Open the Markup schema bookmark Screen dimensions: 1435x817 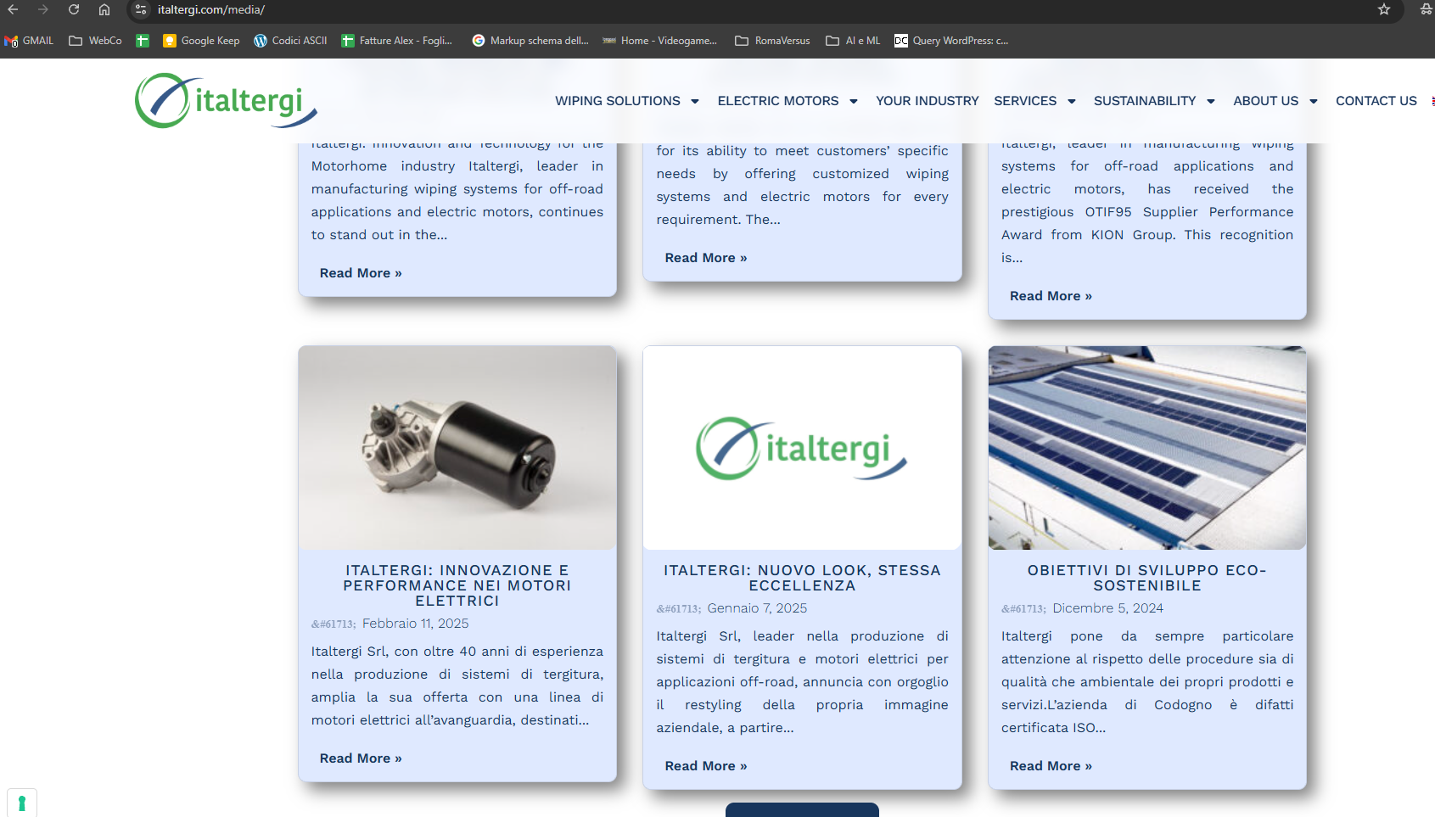coord(530,41)
